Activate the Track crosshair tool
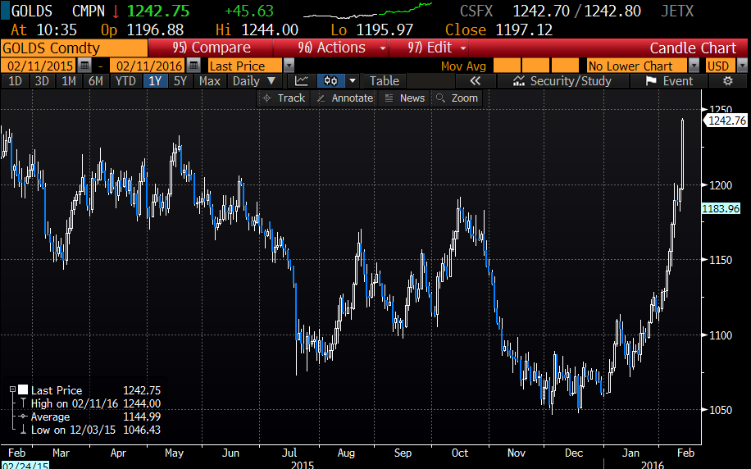 point(283,98)
